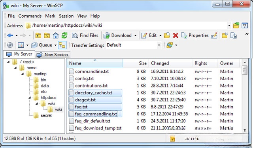Toggle the directory tree panel
The height and width of the screenshot is (148, 253).
62,45
